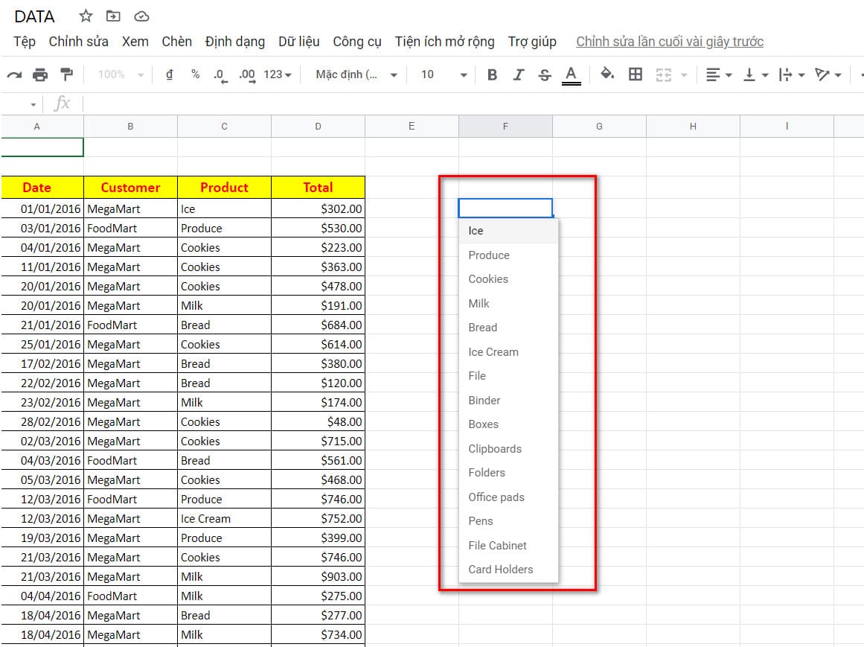
Task: Expand the font size dropdown
Action: pyautogui.click(x=463, y=74)
